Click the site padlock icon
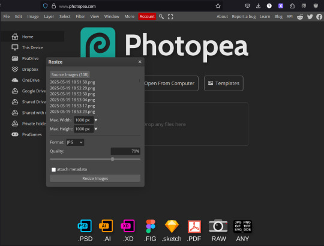The height and width of the screenshot is (246, 324). (x=54, y=6)
